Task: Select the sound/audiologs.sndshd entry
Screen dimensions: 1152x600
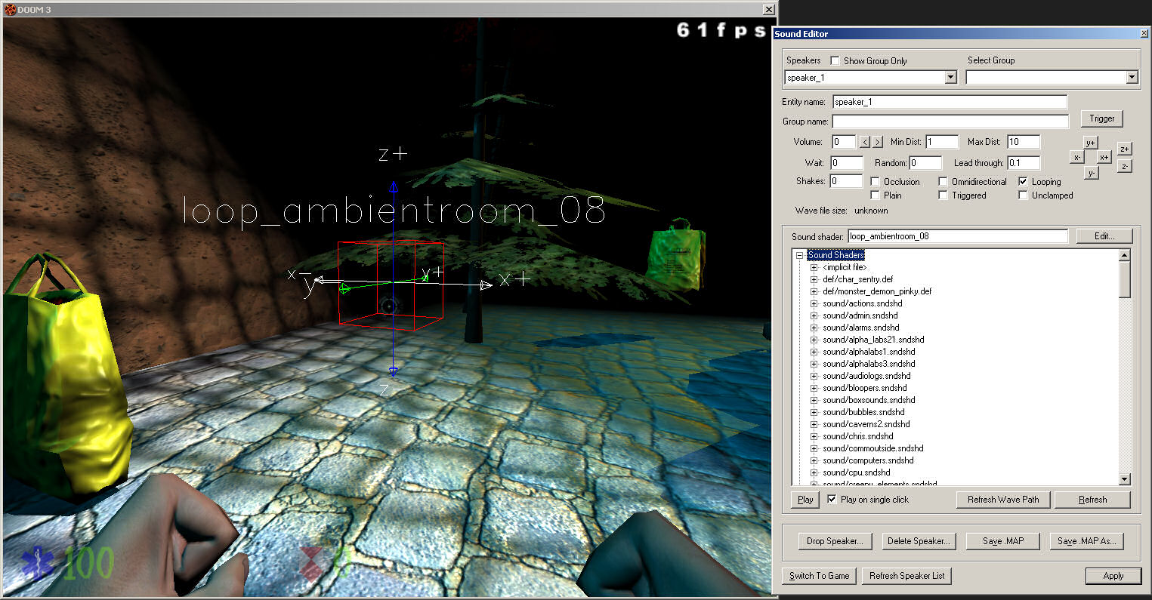Action: point(866,376)
